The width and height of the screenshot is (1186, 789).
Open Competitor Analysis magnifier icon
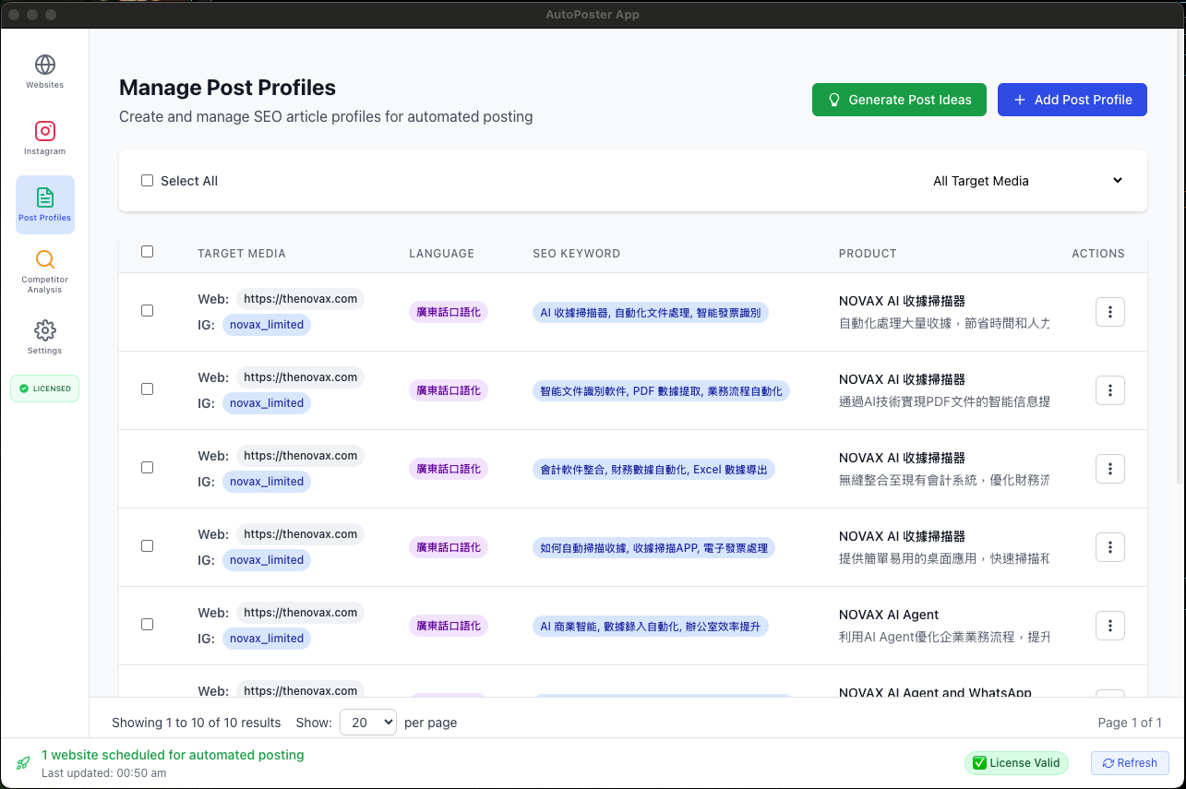point(44,260)
